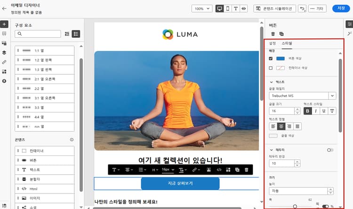Collapse the 테두리 section
This screenshot has width=353, height=209.
pos(271,150)
